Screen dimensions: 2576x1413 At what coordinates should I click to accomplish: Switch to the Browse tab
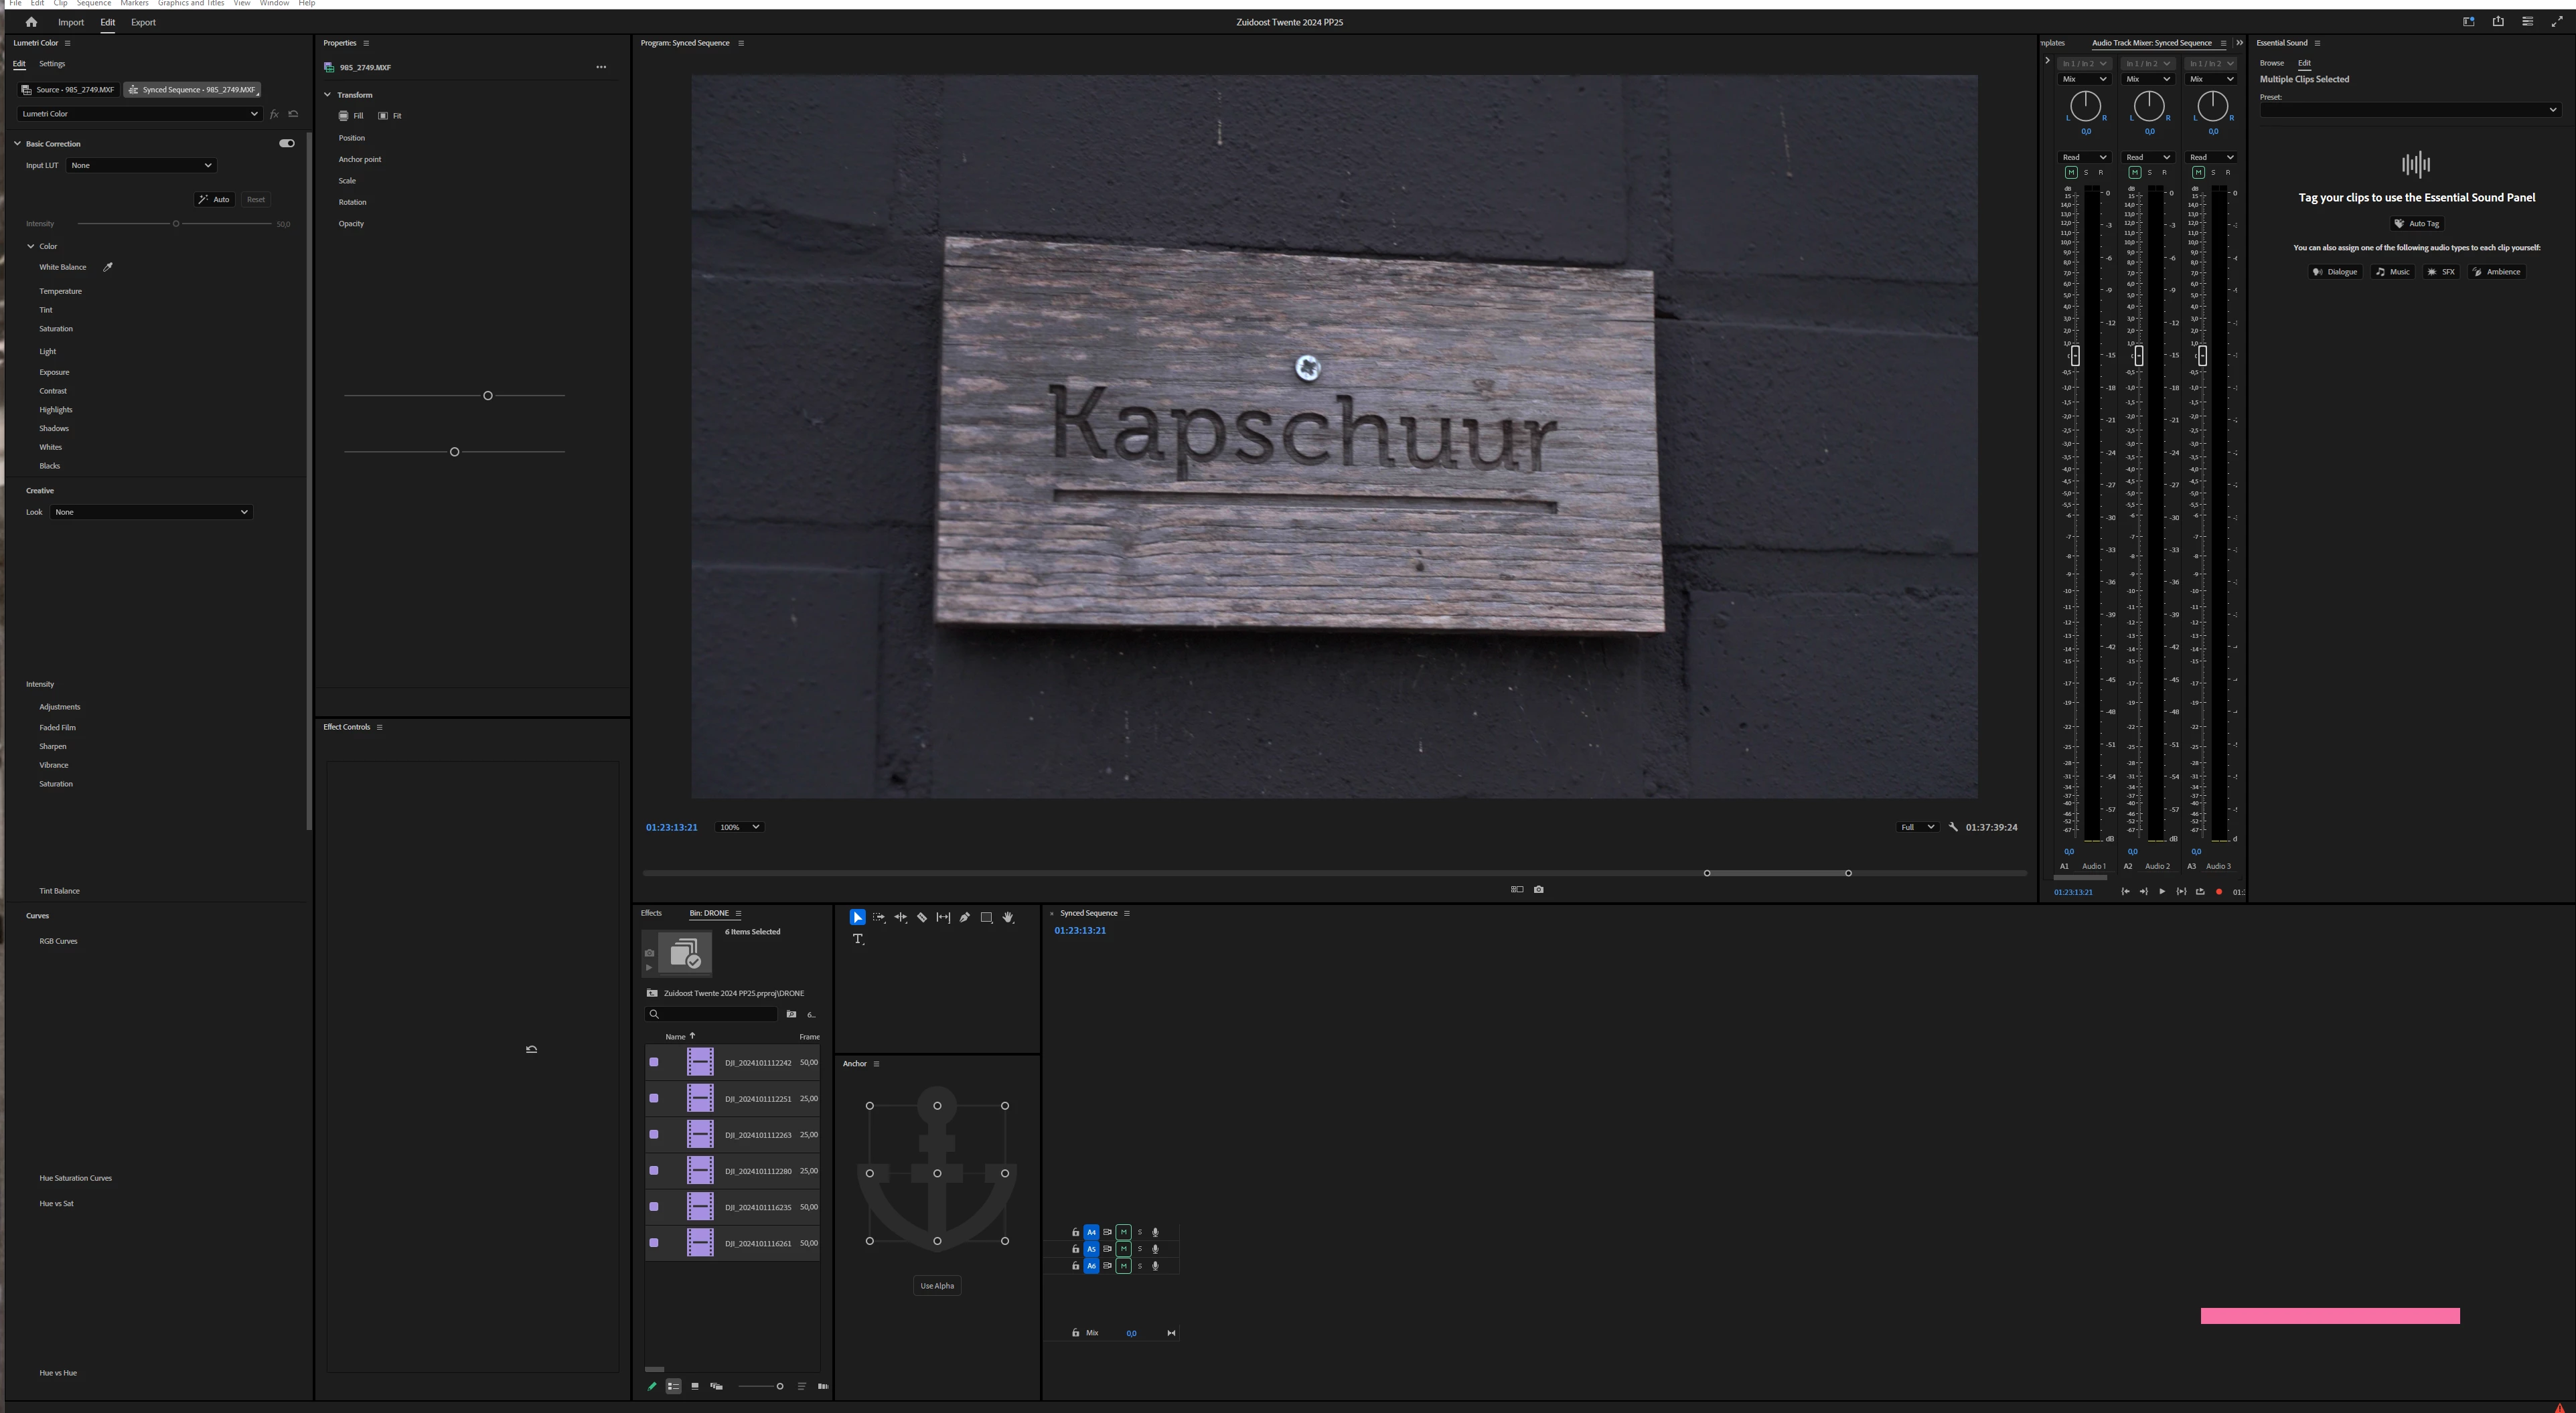(2271, 63)
